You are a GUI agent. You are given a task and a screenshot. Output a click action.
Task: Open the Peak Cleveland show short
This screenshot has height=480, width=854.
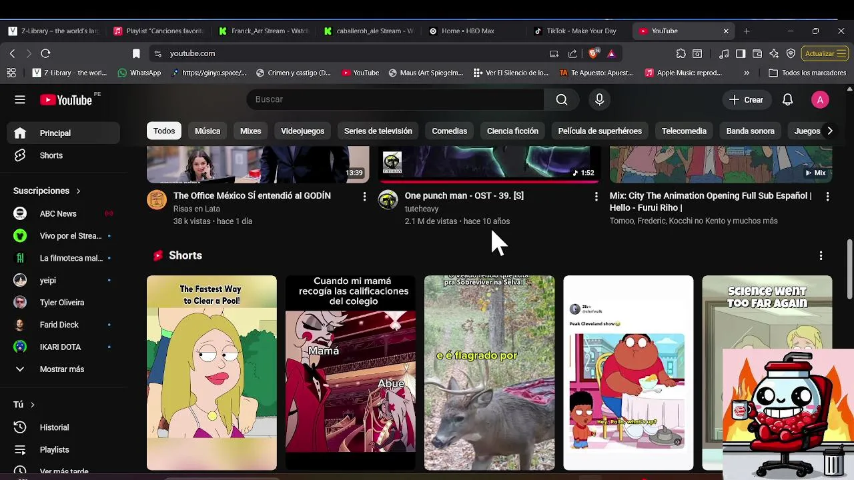(628, 373)
